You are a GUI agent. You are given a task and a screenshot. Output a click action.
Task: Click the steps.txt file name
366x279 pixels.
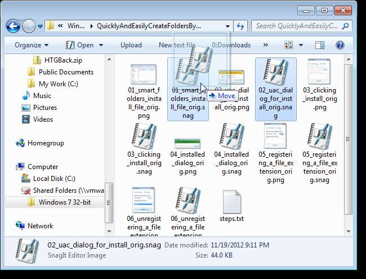[231, 219]
